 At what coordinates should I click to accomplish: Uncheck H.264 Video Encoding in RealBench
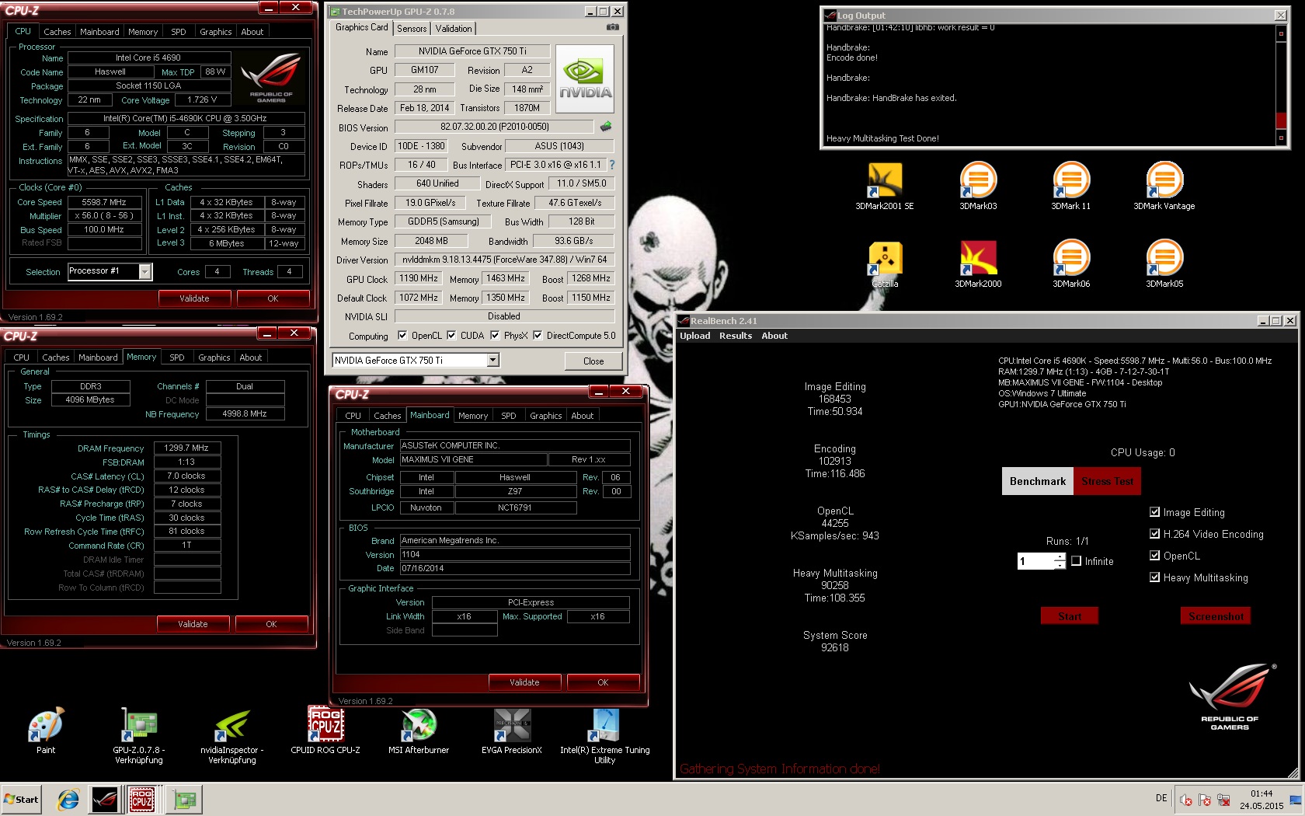[x=1154, y=534]
